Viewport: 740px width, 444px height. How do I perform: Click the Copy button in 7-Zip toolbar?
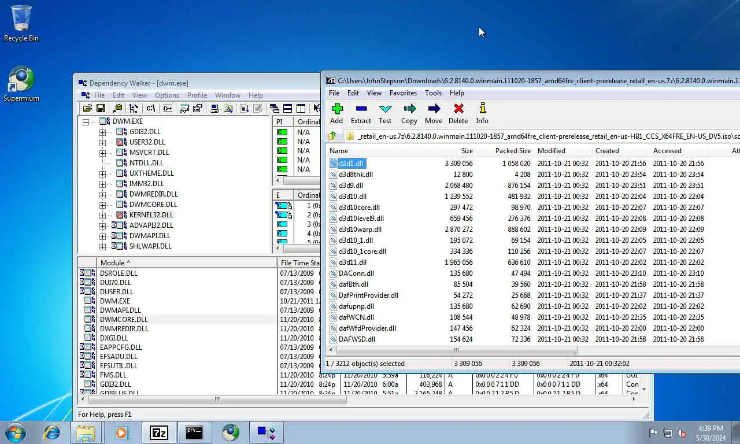(409, 113)
